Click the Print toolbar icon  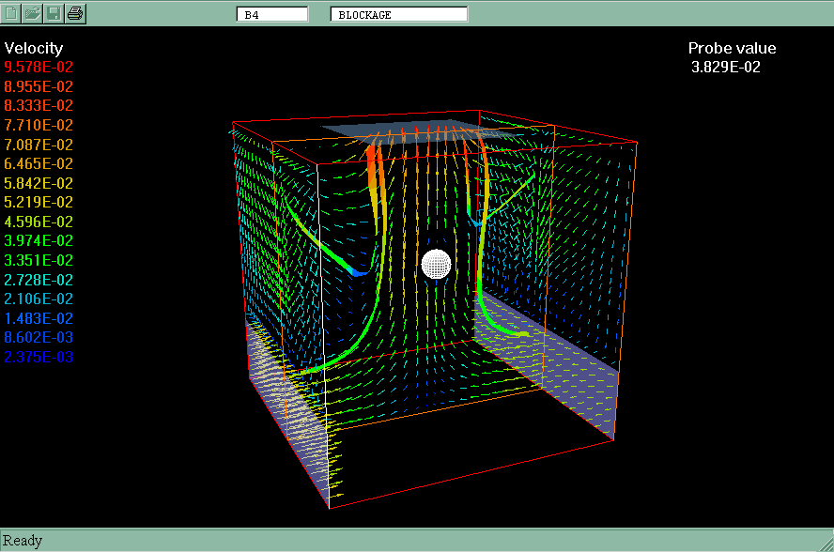coord(76,13)
